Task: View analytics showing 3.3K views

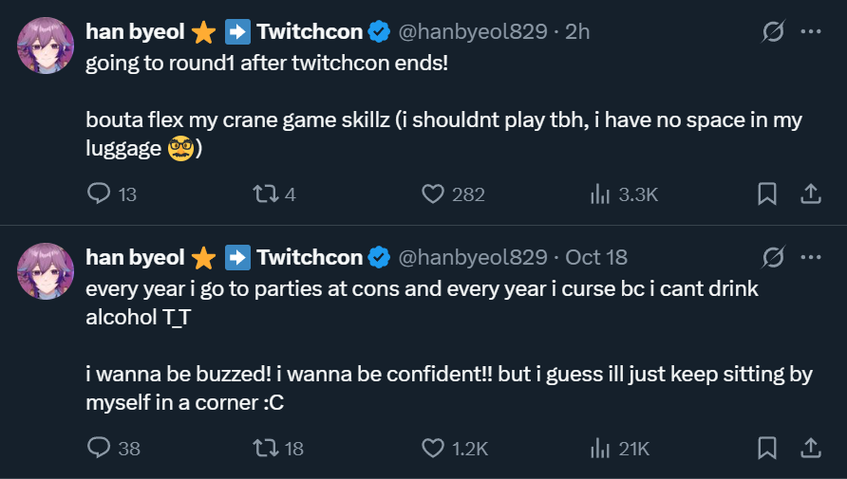Action: click(x=600, y=194)
